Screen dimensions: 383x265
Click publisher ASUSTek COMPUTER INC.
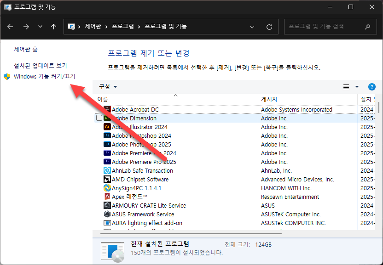pos(293,223)
